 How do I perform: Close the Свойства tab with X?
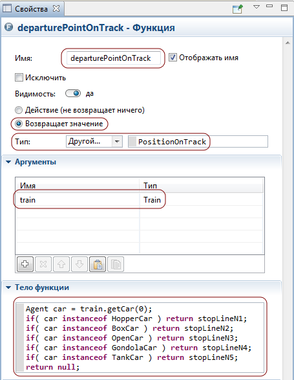56,8
